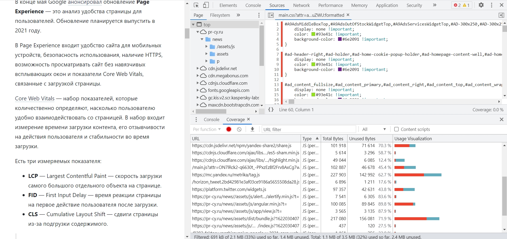
Task: Select the Filesystem navigator tab
Action: point(220,15)
